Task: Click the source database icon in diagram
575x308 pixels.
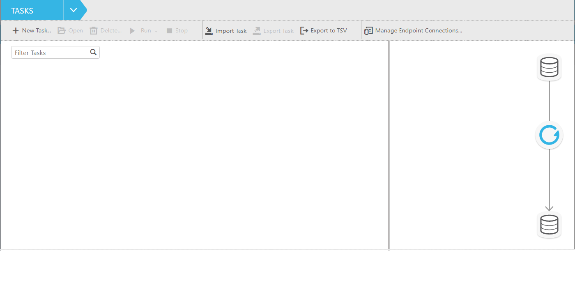Action: click(549, 67)
